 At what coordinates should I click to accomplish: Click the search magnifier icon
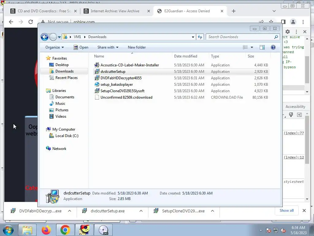click(276, 37)
